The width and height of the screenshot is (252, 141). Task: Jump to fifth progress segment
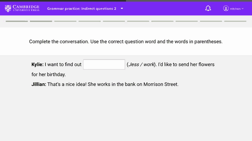[114, 21]
